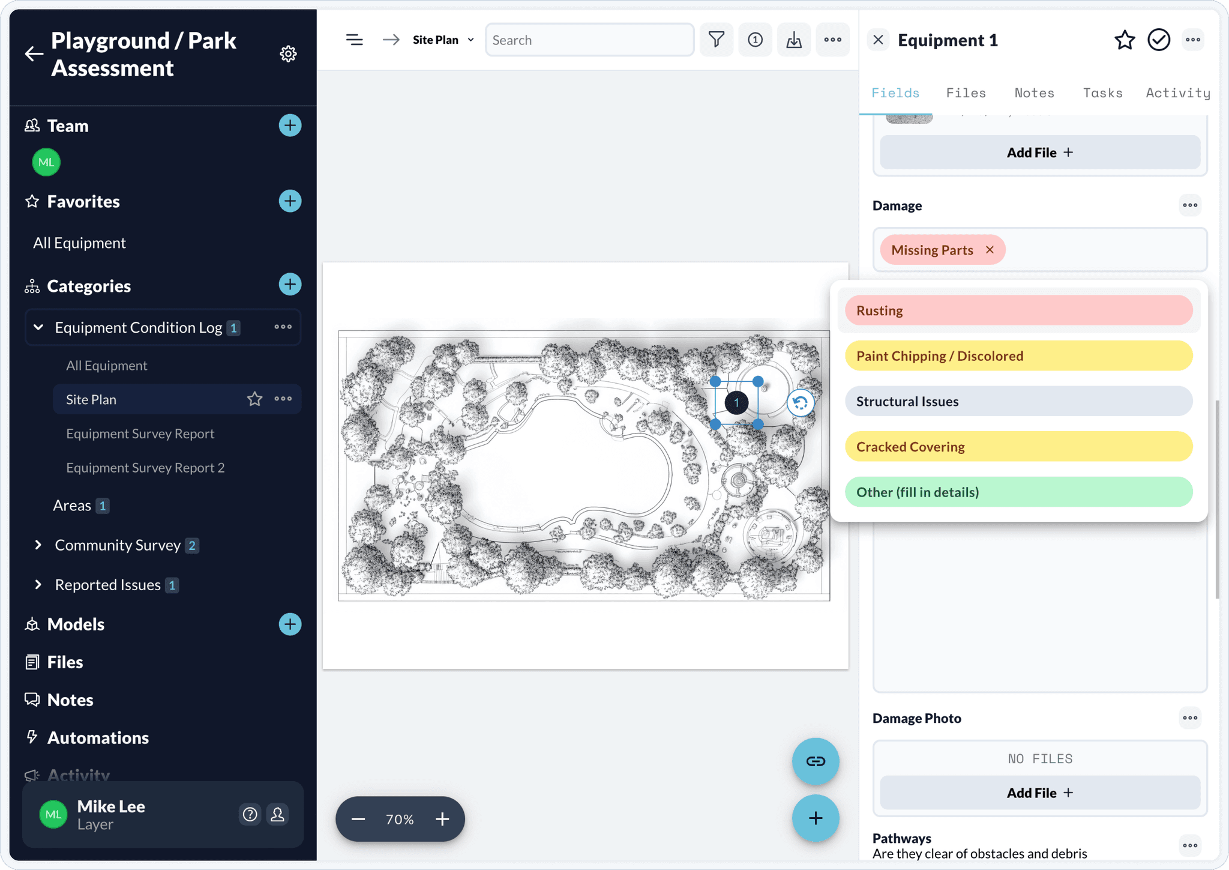Image resolution: width=1229 pixels, height=870 pixels.
Task: Mark Equipment 1 complete with the checkmark
Action: (1159, 40)
